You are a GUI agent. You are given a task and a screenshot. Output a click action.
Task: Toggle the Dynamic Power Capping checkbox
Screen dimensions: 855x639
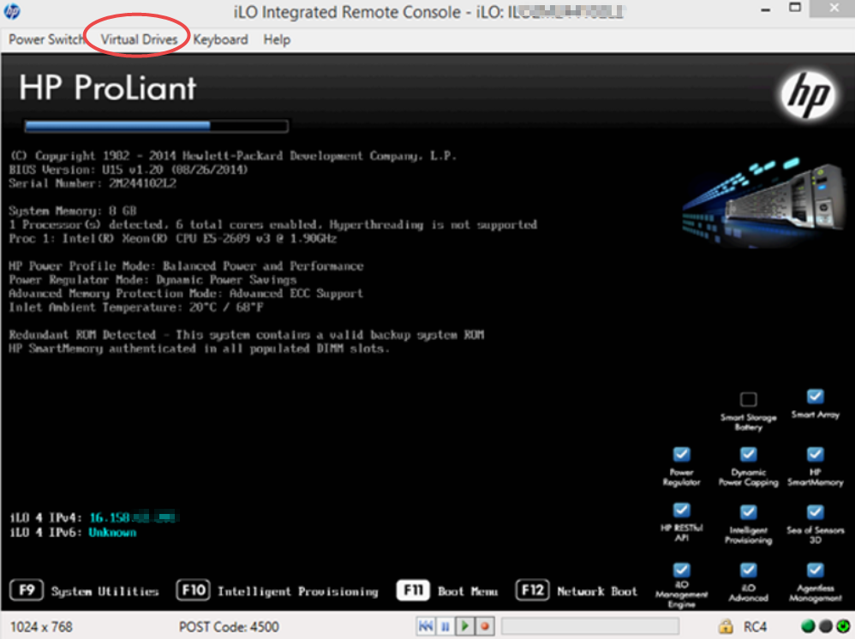coord(748,454)
